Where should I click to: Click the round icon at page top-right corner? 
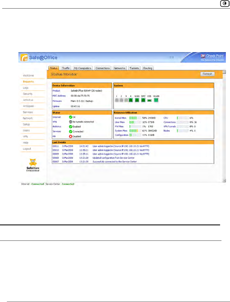224,4
